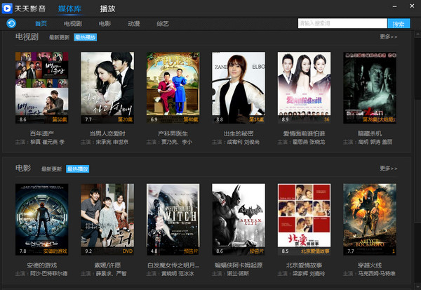Open the 安德的游戏 movie poster
This screenshot has width=421, height=290.
click(x=42, y=219)
